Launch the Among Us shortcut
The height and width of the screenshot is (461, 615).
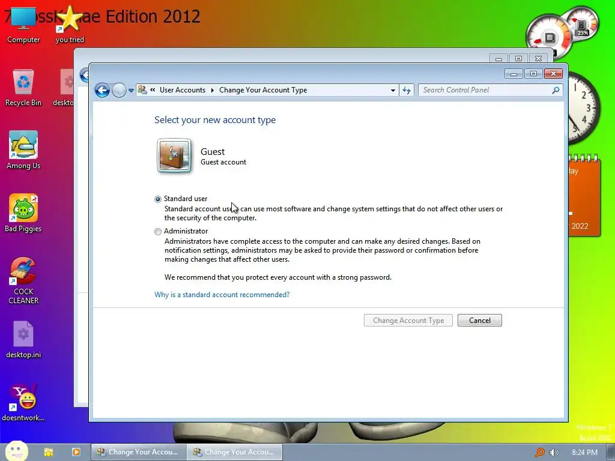(23, 150)
